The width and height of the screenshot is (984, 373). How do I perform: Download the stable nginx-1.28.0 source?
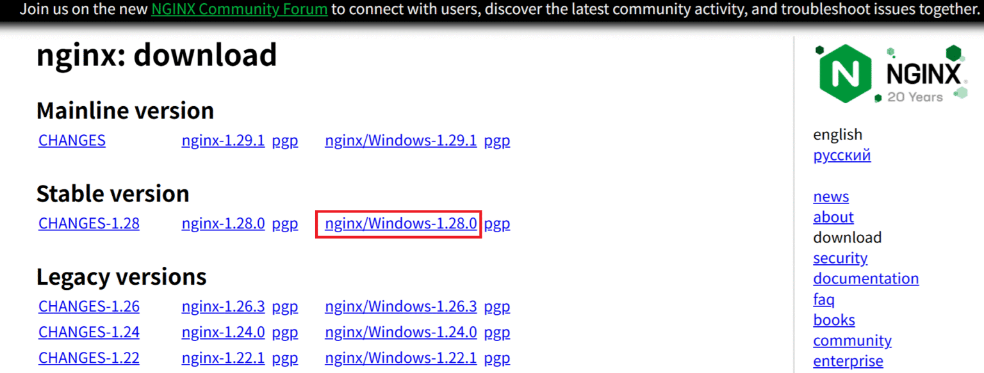click(223, 223)
